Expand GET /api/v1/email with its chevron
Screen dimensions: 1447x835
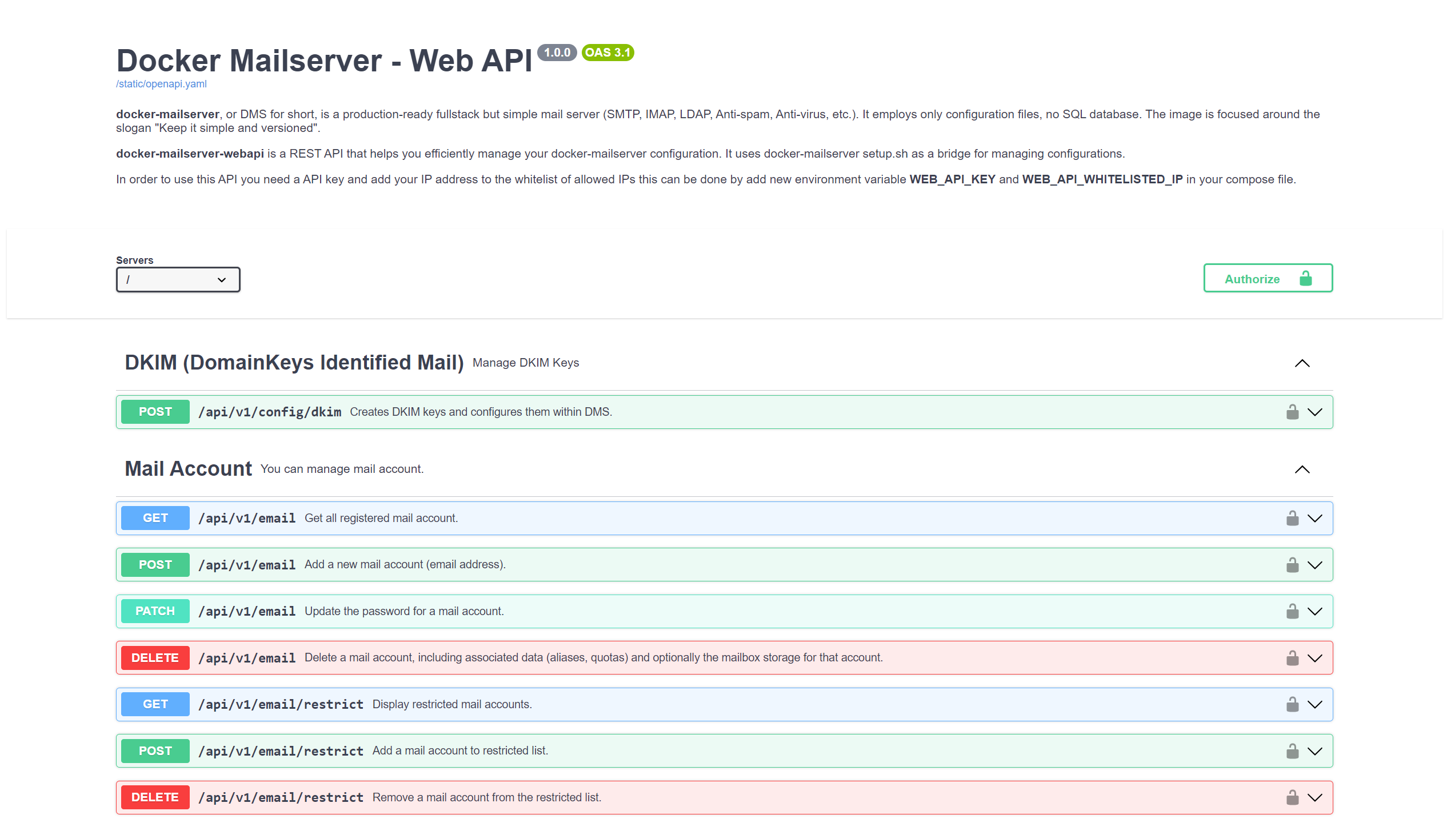[x=1314, y=518]
